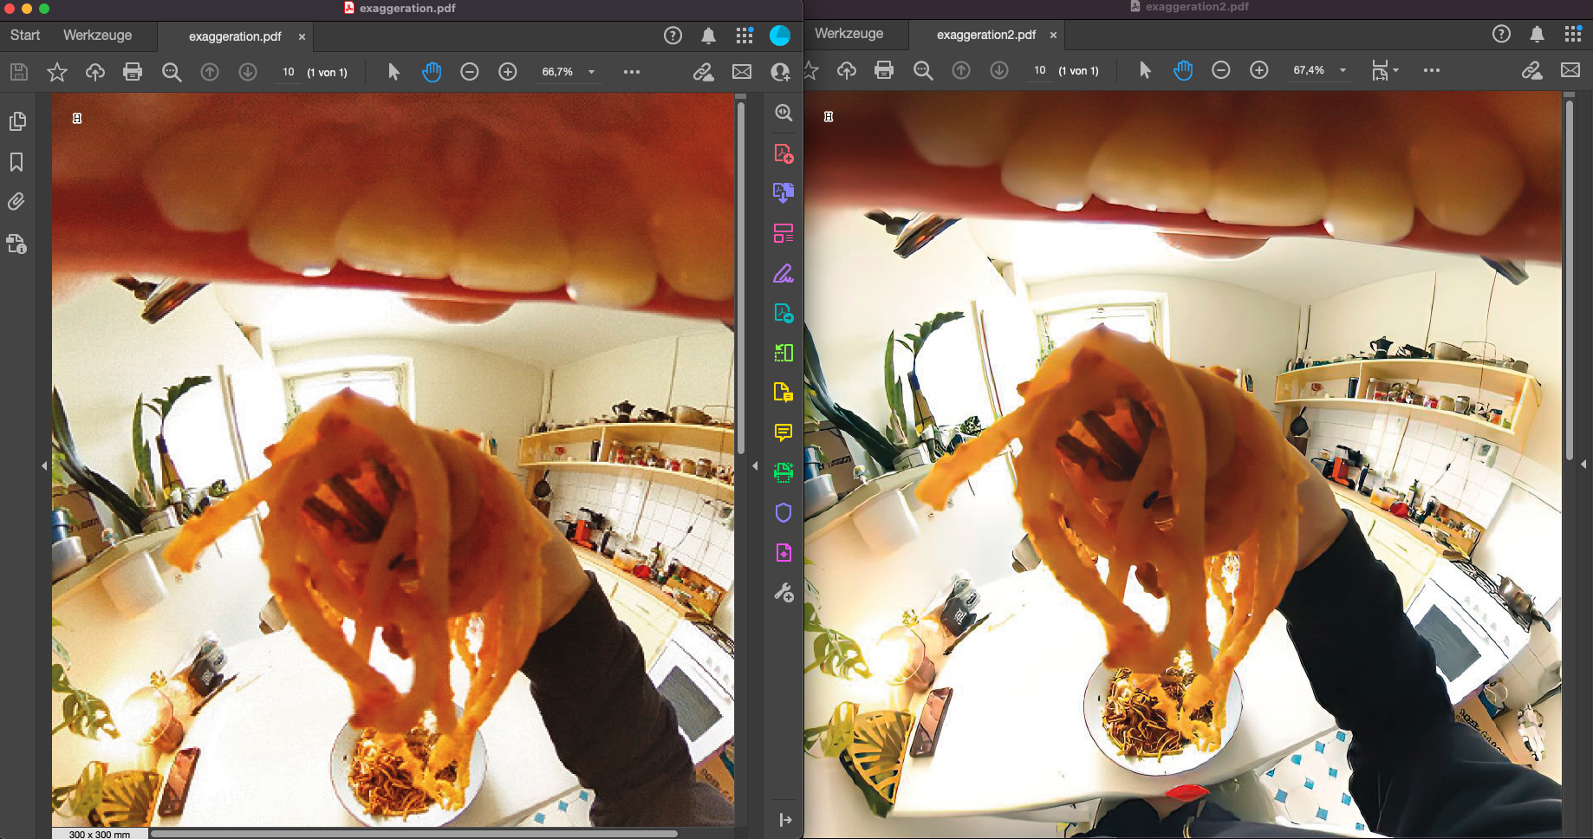Image resolution: width=1593 pixels, height=839 pixels.
Task: Select the exaggeration2.pdf document tab
Action: click(986, 35)
